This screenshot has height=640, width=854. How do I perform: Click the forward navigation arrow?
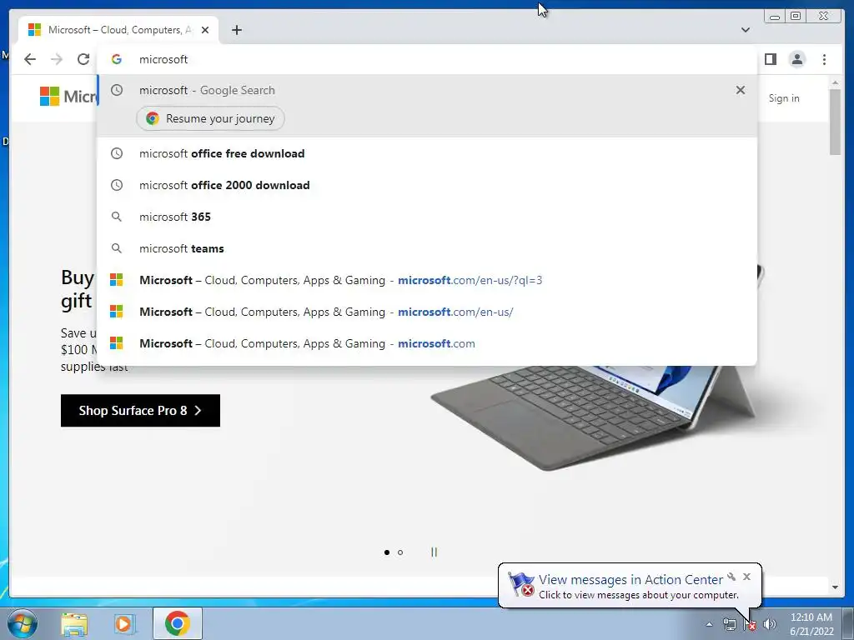click(x=57, y=59)
